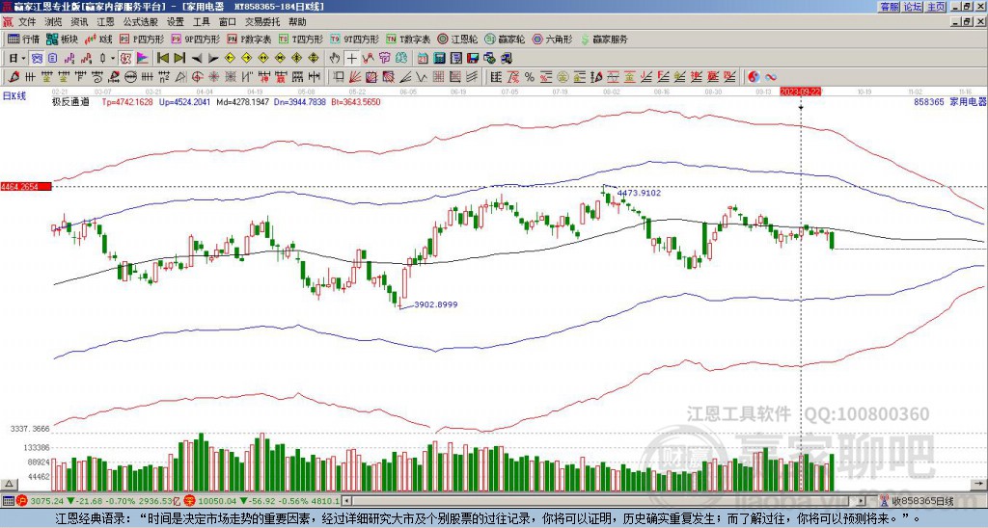988x528 pixels.
Task: Open the 9T四方形 tool
Action: coord(355,39)
